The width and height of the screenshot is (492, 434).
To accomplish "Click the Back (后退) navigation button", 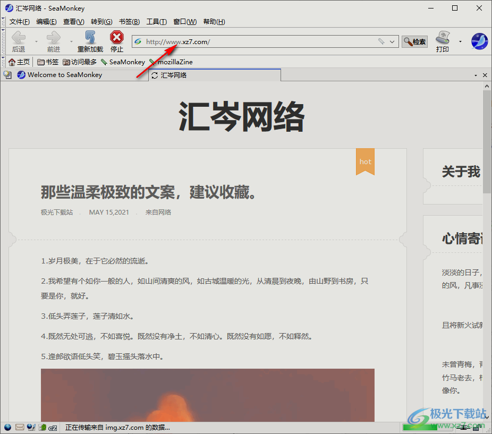I will pyautogui.click(x=19, y=41).
